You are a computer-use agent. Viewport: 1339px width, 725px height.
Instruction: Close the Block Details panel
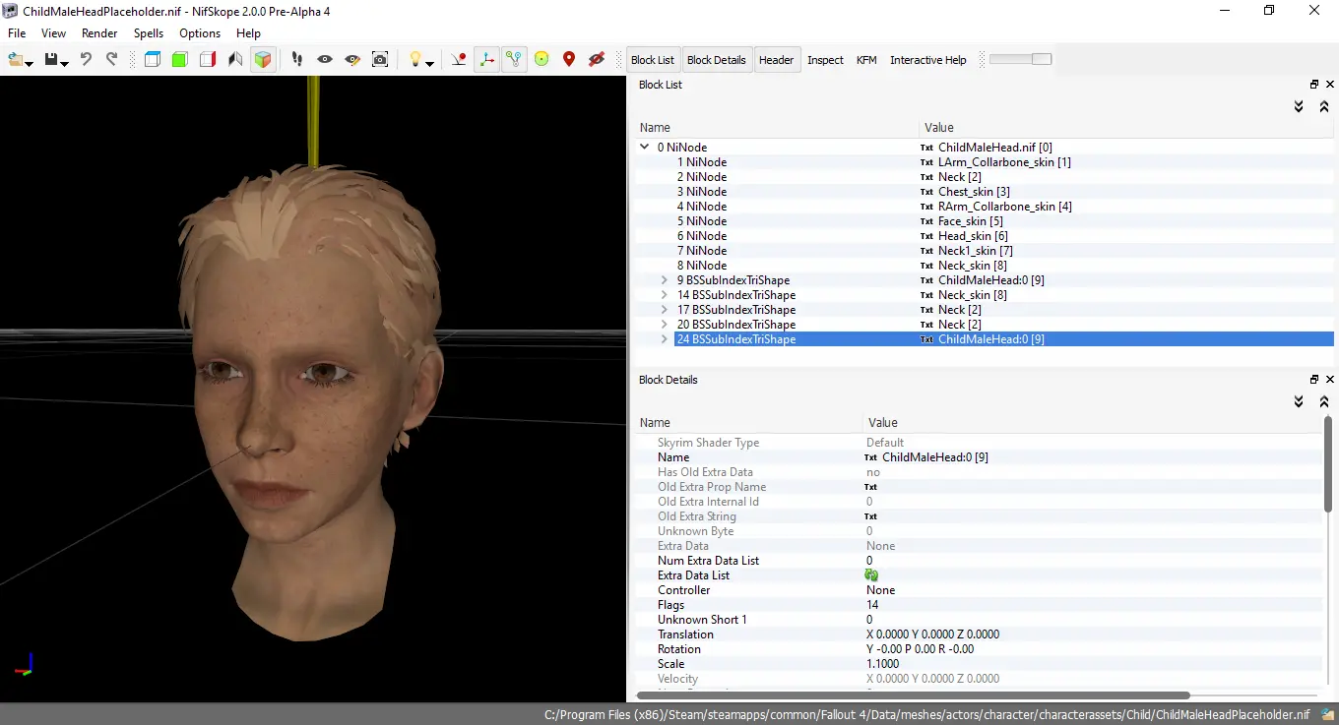[x=1329, y=380]
